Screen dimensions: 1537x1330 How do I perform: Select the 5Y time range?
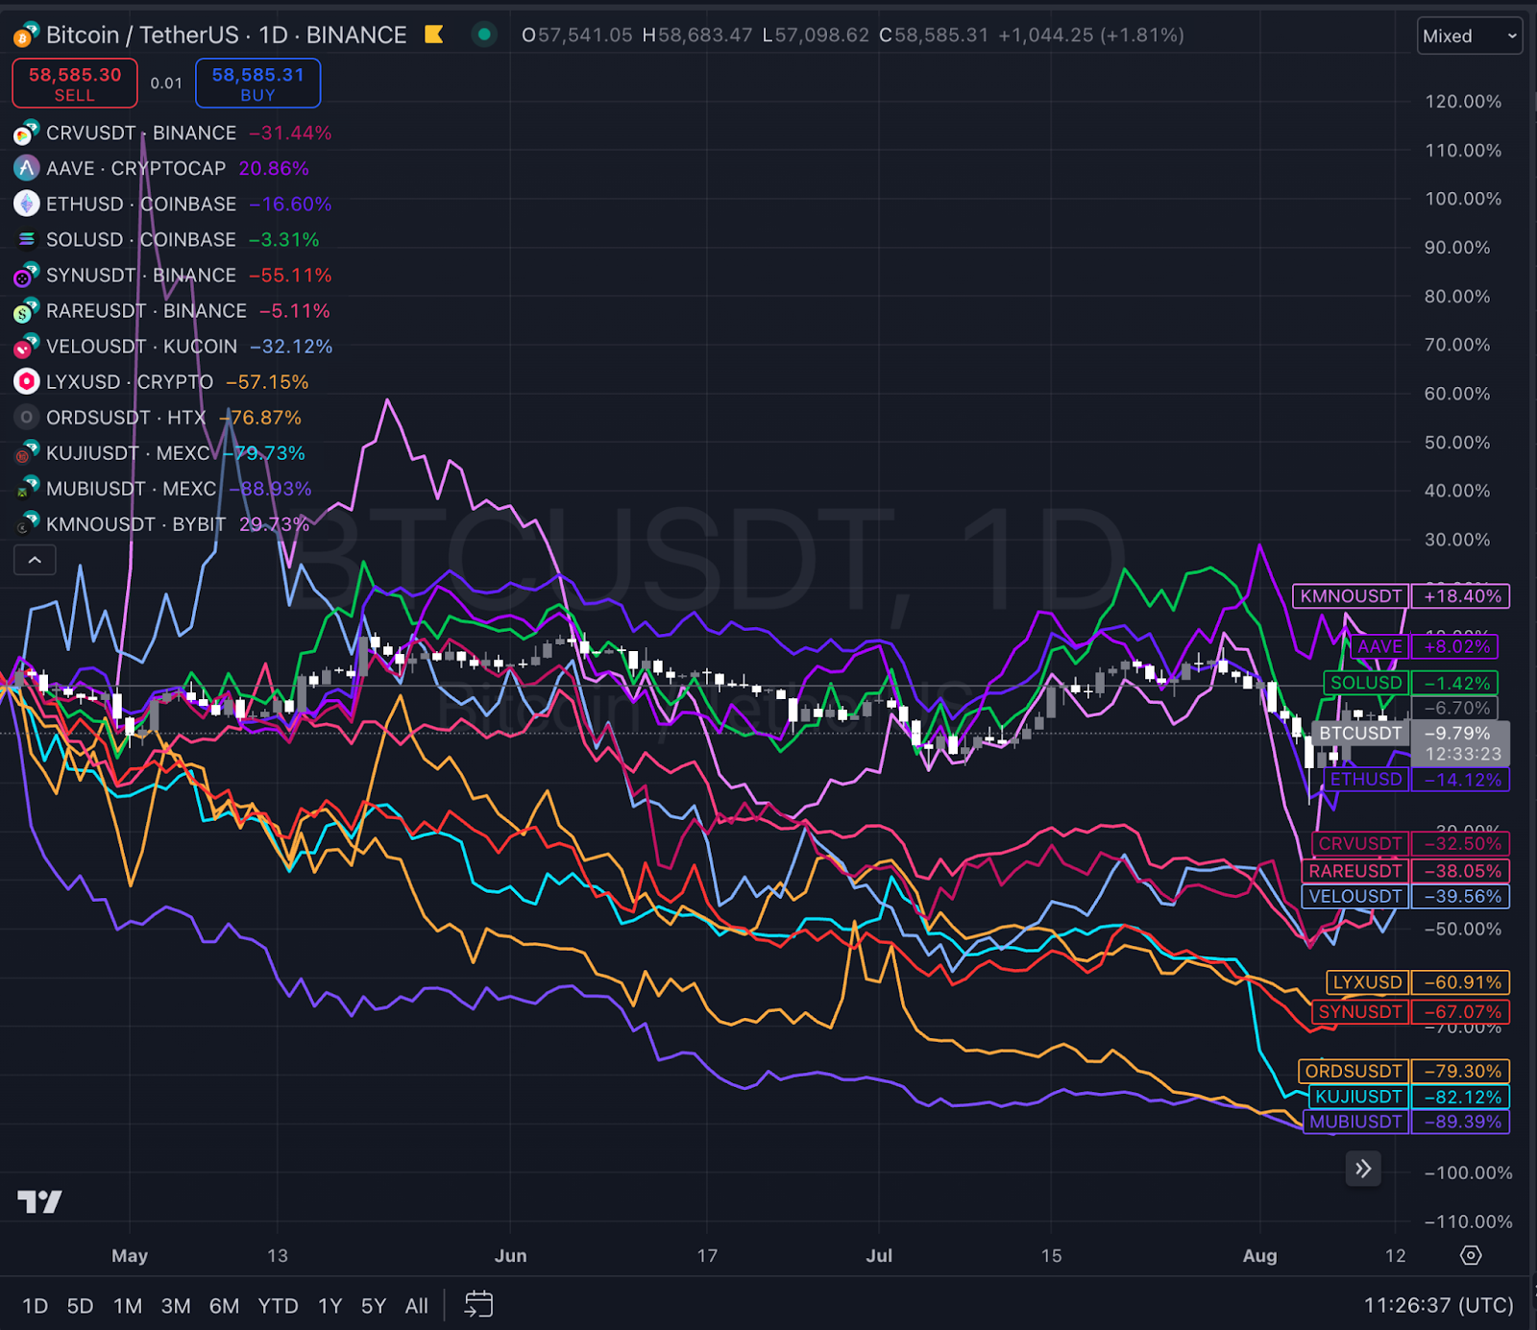[x=373, y=1306]
